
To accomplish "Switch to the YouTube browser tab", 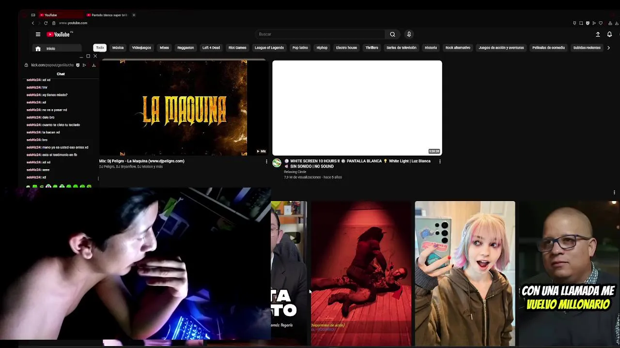I will [60, 15].
